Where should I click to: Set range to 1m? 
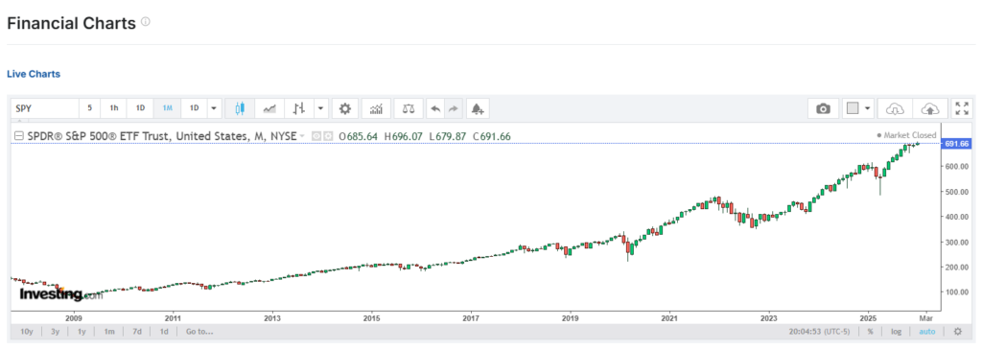point(109,331)
